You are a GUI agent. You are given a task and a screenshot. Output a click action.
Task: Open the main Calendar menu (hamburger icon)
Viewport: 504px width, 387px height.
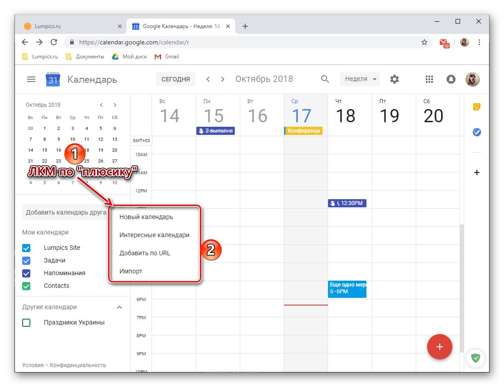[x=31, y=79]
